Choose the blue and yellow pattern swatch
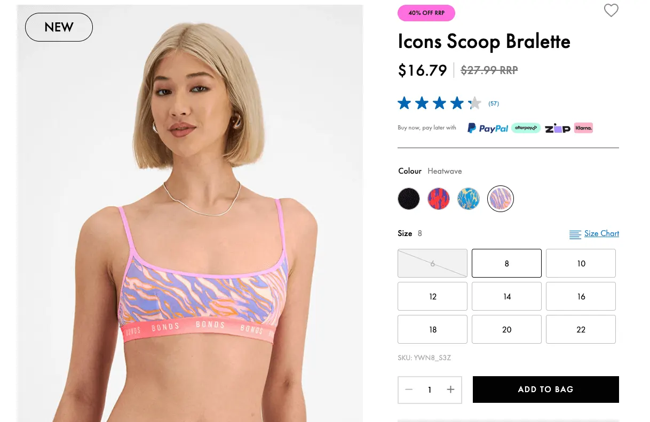This screenshot has height=422, width=650. click(x=469, y=199)
